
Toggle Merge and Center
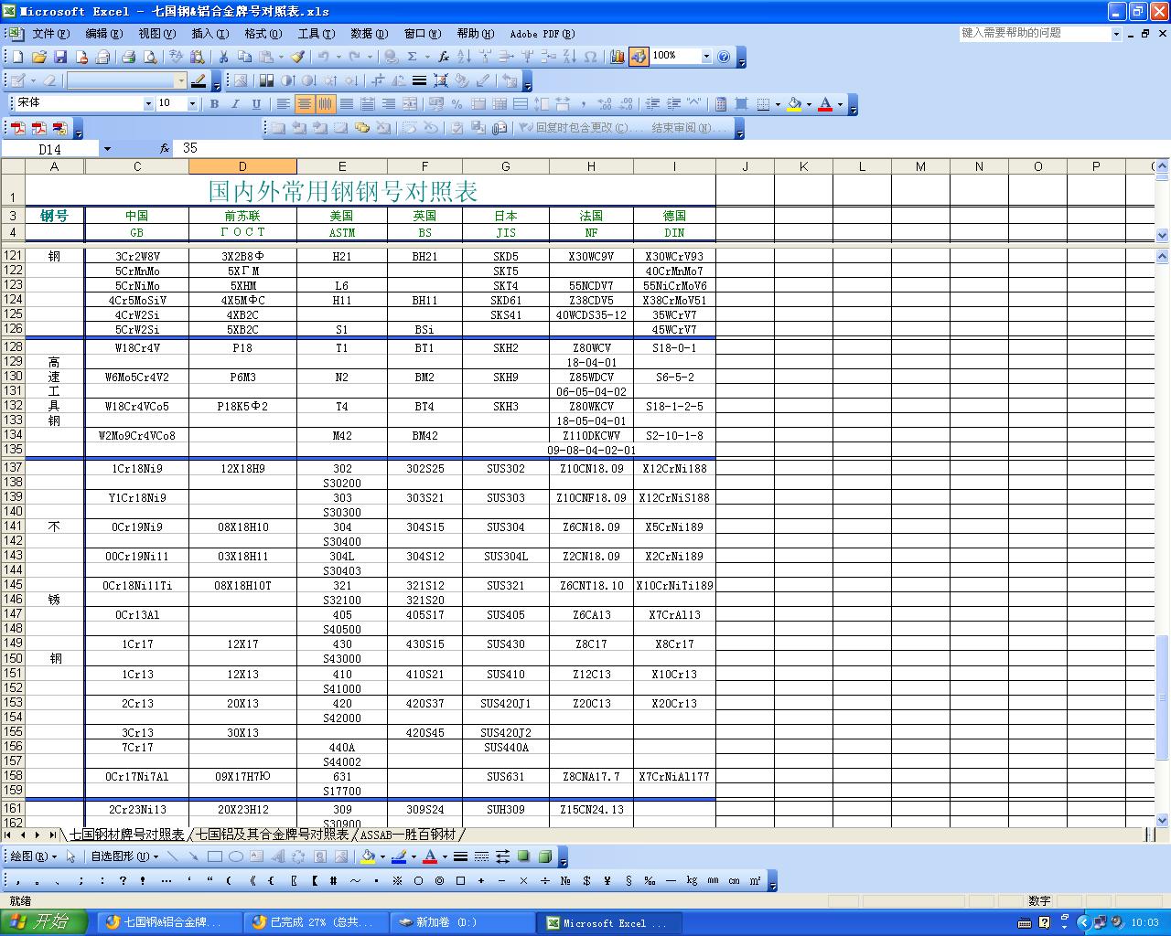tap(410, 104)
